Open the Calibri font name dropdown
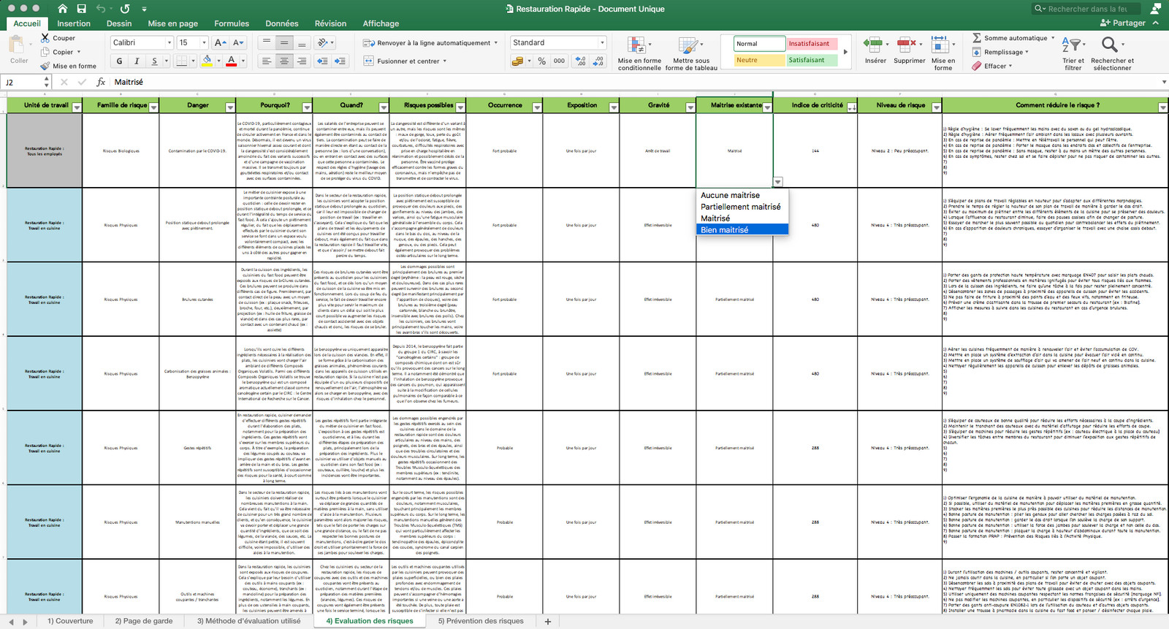 (170, 42)
